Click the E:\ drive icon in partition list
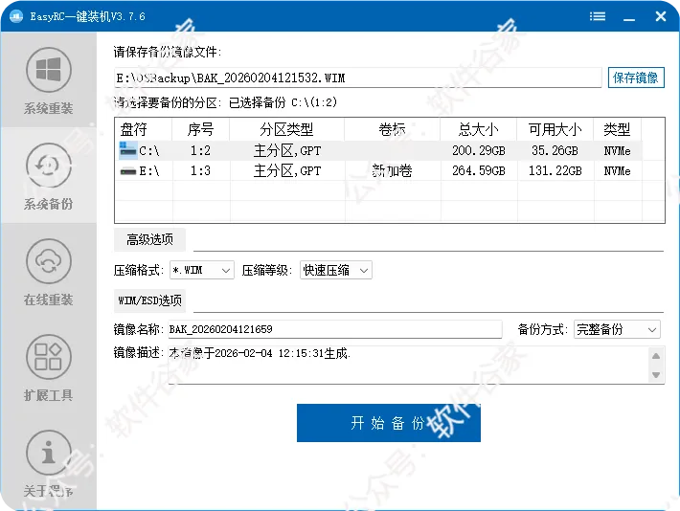The image size is (680, 511). 128,171
